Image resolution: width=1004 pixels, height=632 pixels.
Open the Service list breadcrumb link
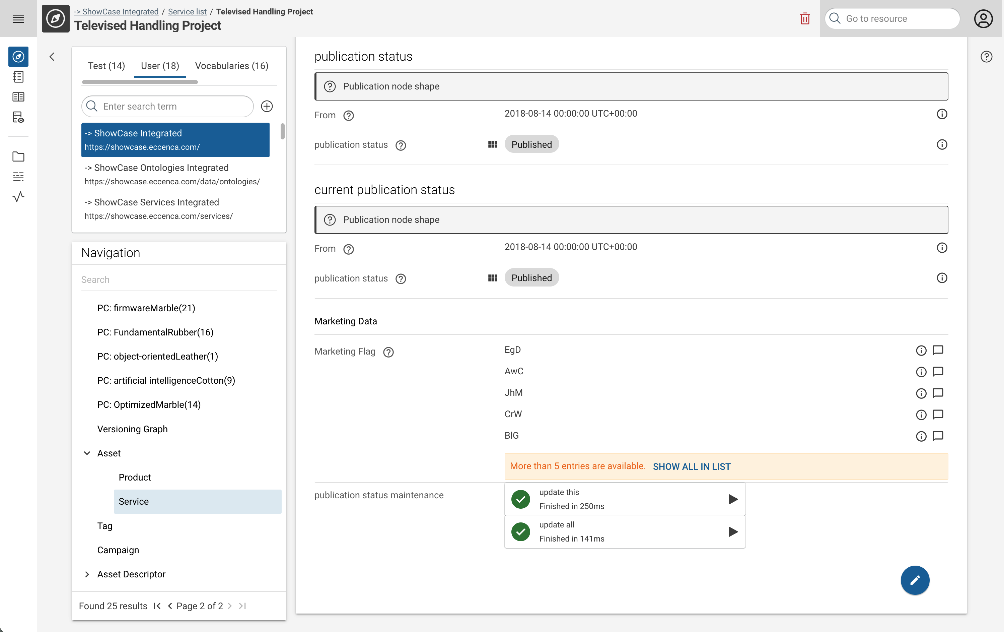pos(187,12)
